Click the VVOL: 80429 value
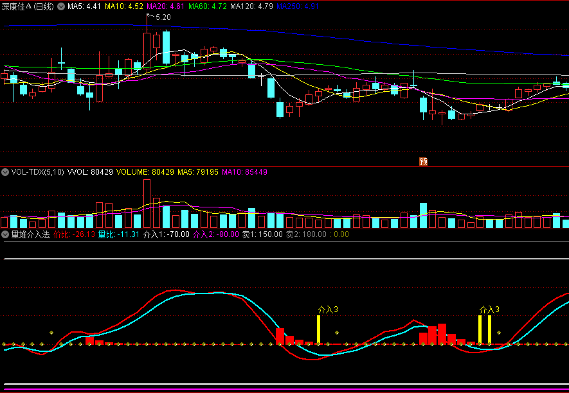The height and width of the screenshot is (393, 569). click(x=90, y=172)
